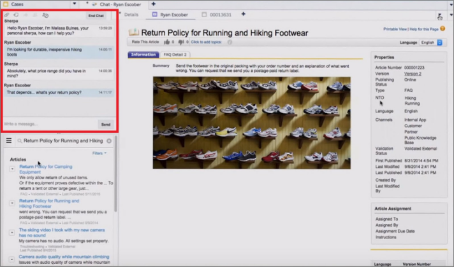Open Return Policy for Running and Hiking Footwear result

click(49, 203)
